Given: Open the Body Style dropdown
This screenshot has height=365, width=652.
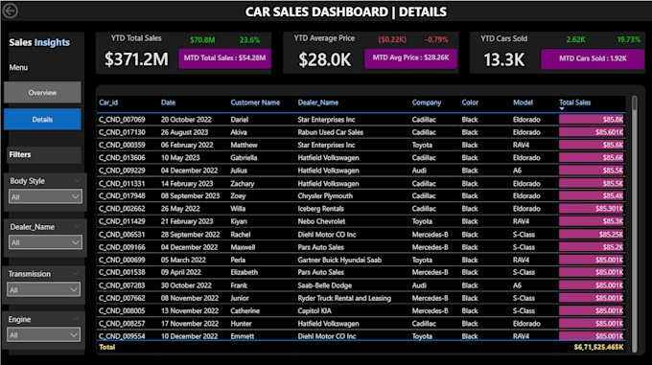Looking at the screenshot, I should point(45,196).
